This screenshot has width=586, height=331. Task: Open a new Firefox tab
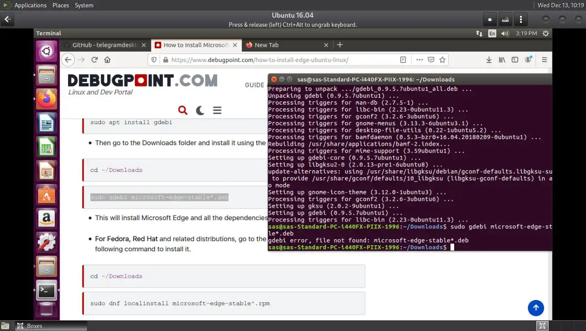(x=340, y=45)
